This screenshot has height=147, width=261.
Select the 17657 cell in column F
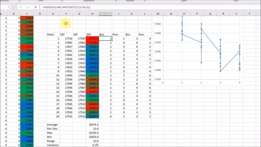pos(66,47)
